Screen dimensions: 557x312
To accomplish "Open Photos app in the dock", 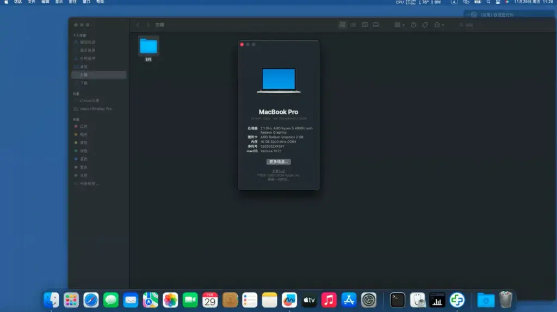I will (x=170, y=300).
